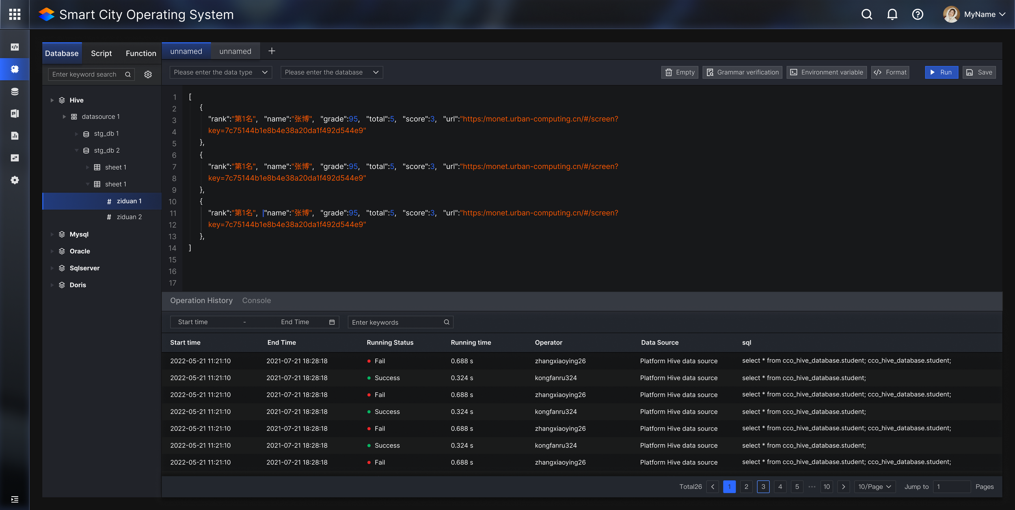Click the notification bell icon
This screenshot has height=510, width=1015.
tap(892, 15)
